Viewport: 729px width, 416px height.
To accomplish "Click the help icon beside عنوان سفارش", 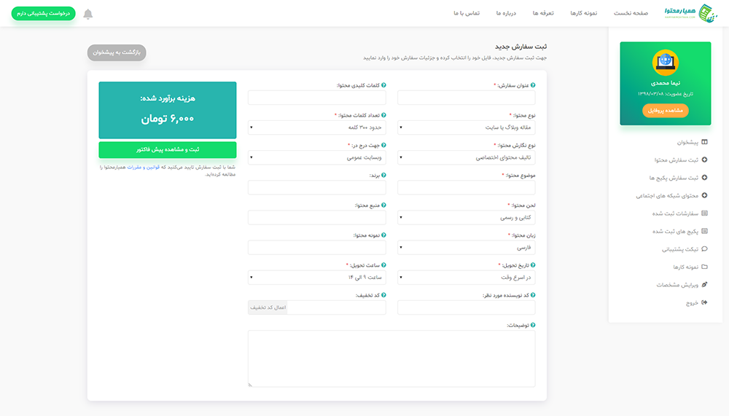I will click(533, 85).
